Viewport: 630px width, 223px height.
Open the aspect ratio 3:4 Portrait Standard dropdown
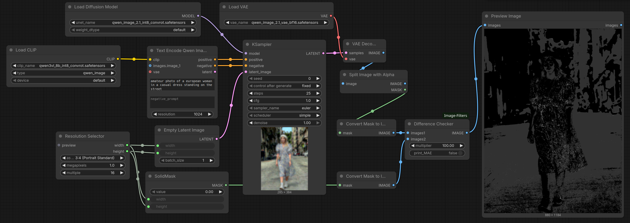tap(93, 158)
